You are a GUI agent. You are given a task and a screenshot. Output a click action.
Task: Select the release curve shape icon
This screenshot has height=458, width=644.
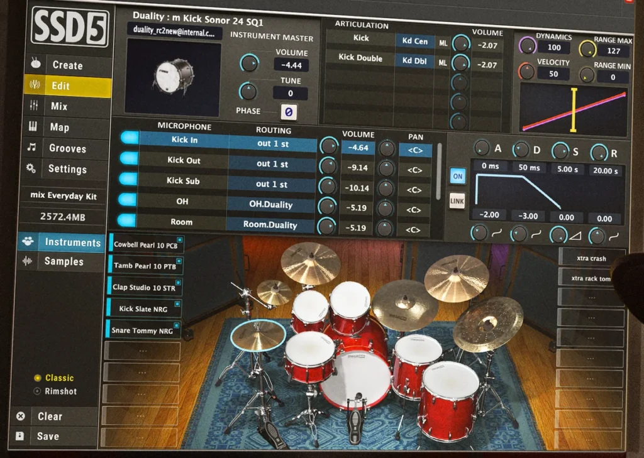pos(614,236)
